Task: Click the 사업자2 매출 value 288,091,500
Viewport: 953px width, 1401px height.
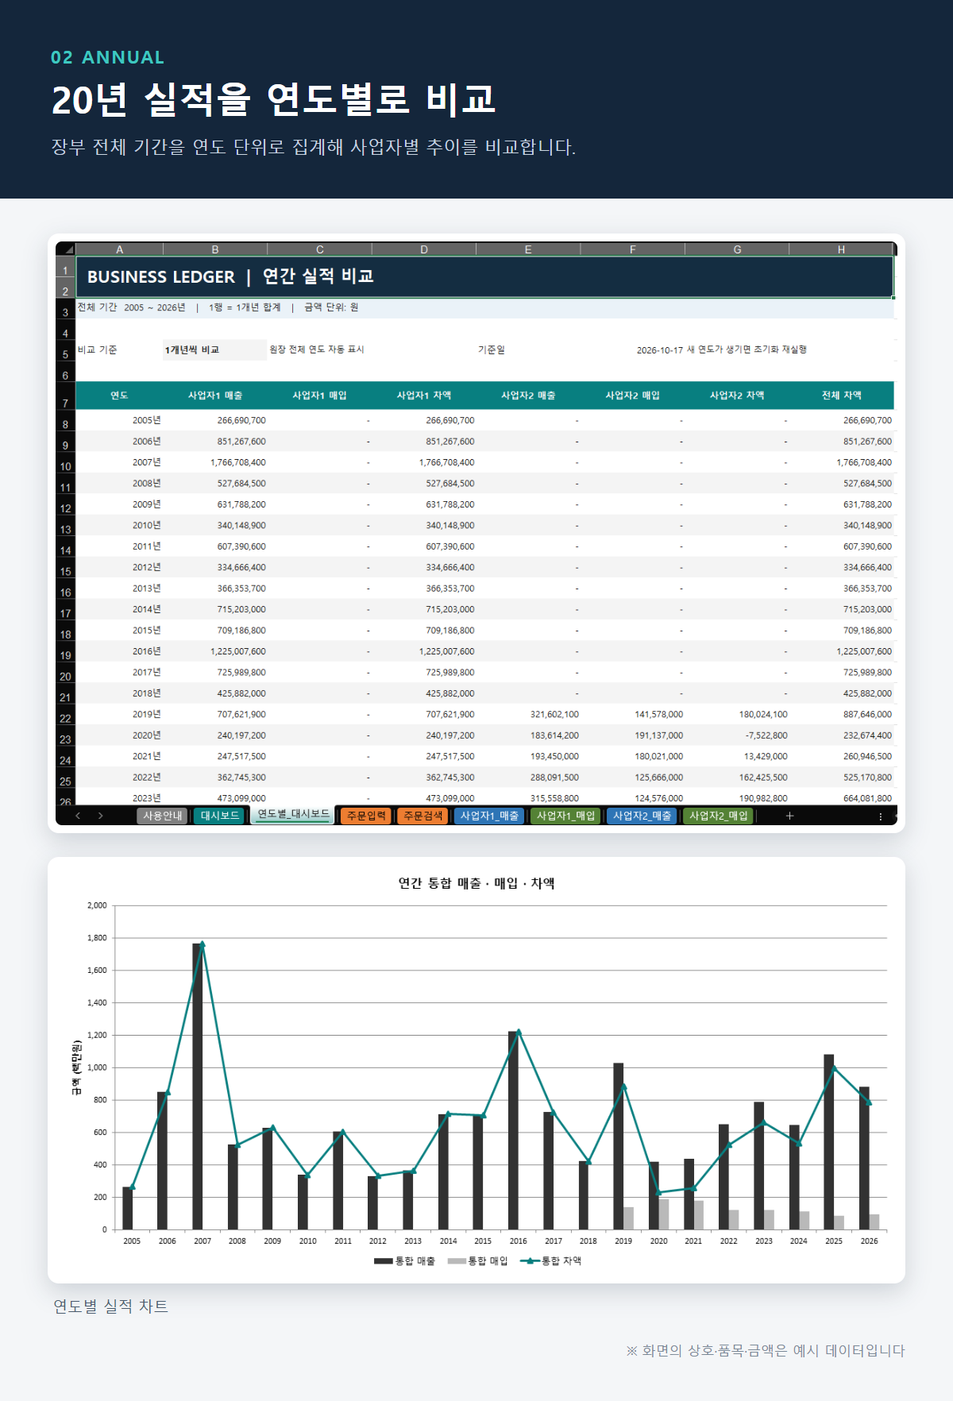Action: click(x=528, y=778)
